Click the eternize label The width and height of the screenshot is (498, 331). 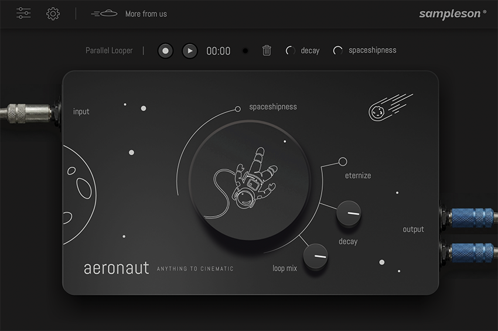tap(358, 175)
